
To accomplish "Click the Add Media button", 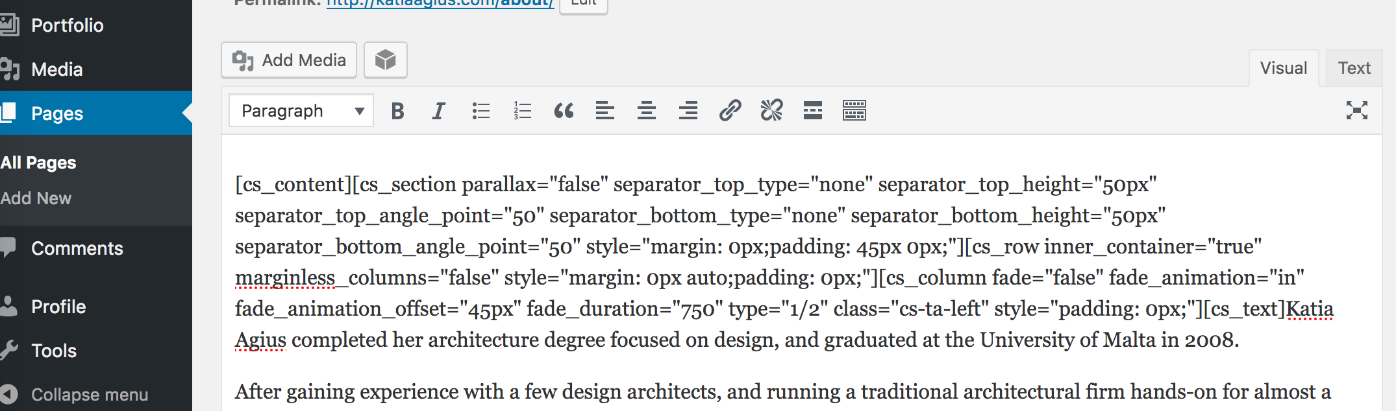I will tap(289, 60).
